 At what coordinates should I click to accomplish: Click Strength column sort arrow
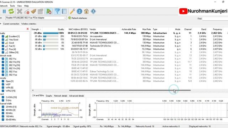pos(40,29)
